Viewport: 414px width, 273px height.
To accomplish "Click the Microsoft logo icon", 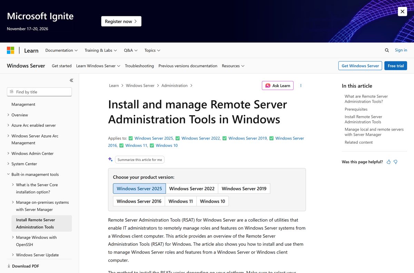I will [x=11, y=50].
